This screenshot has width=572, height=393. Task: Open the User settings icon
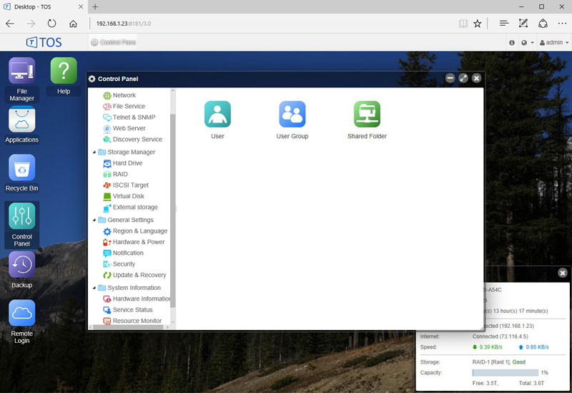[x=217, y=115]
